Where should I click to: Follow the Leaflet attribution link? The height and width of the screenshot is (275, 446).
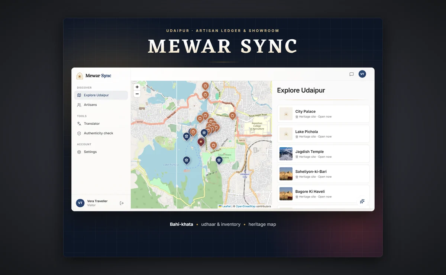tap(225, 206)
